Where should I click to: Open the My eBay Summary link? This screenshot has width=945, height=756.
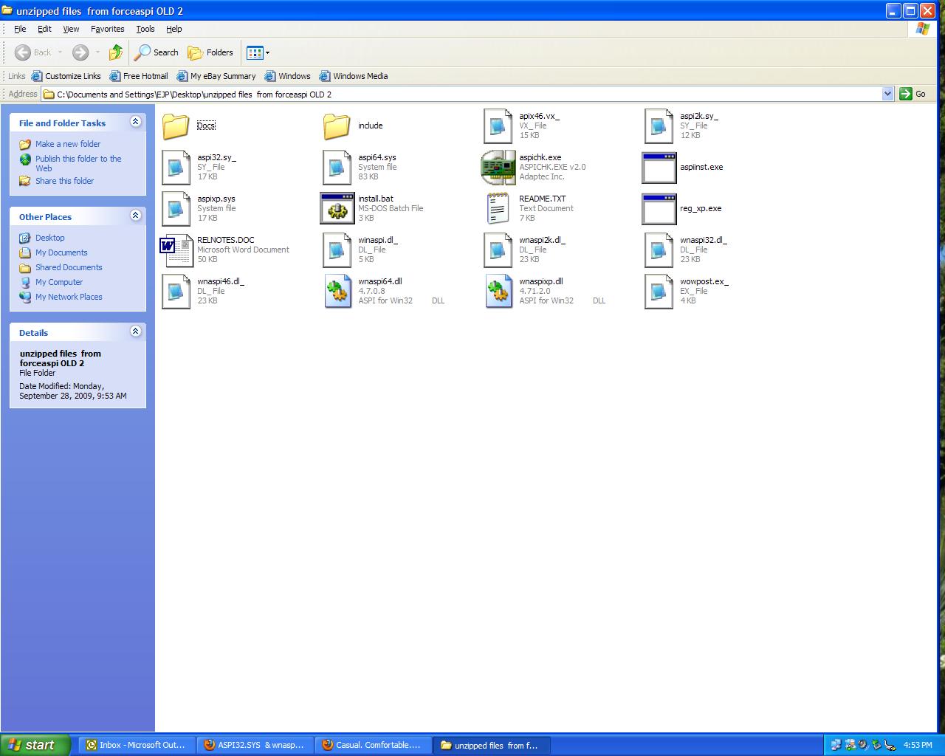(216, 76)
